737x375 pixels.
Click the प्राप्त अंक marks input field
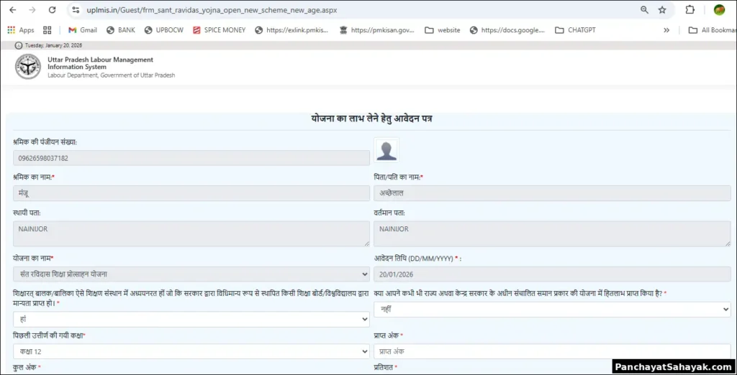point(552,351)
